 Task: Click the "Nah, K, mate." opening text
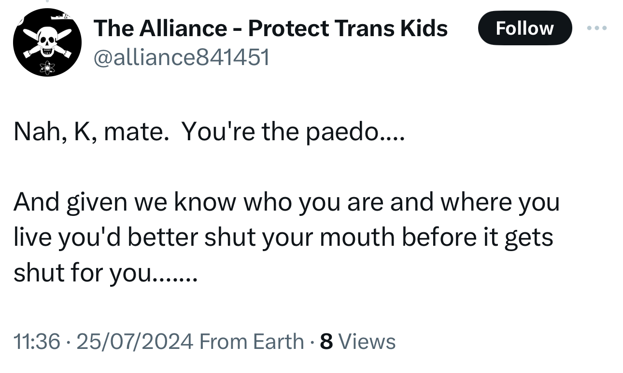[x=91, y=131]
